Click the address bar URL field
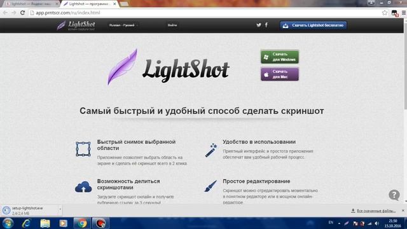This screenshot has width=407, height=229. point(205,13)
